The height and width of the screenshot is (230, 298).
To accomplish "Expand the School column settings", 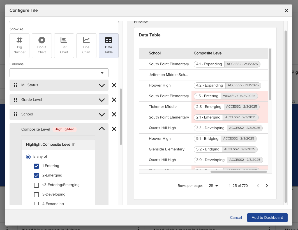I will click(x=102, y=115).
